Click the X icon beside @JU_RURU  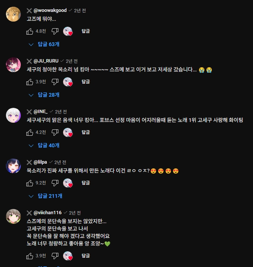click(29, 61)
